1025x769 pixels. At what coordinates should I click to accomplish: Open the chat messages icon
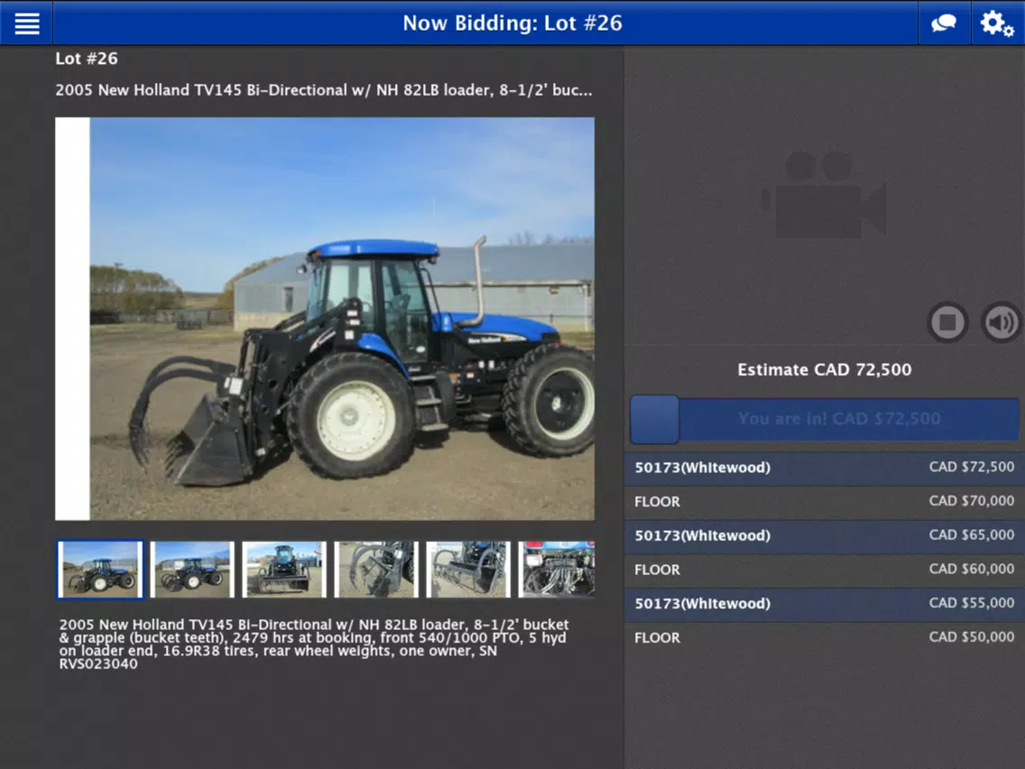(x=944, y=23)
